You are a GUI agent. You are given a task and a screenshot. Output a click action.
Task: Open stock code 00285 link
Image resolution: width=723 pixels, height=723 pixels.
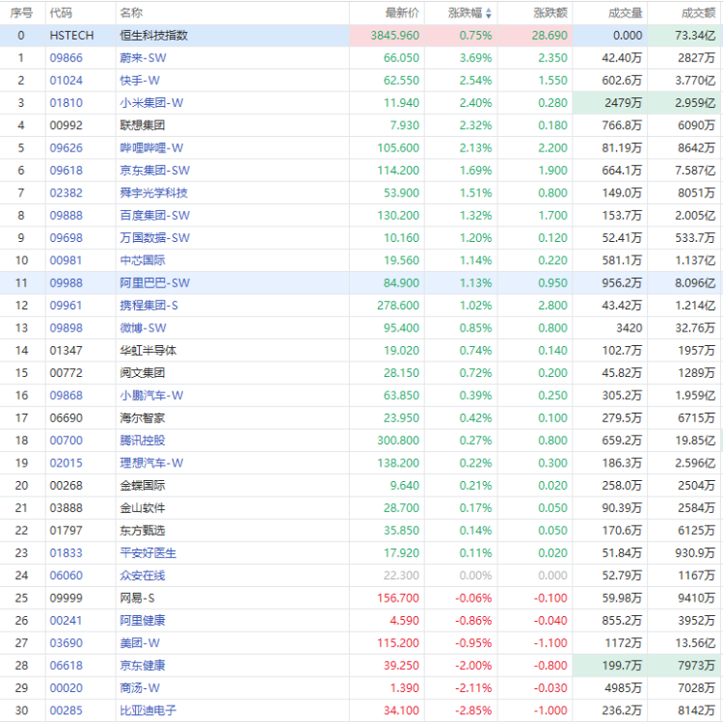click(x=66, y=710)
